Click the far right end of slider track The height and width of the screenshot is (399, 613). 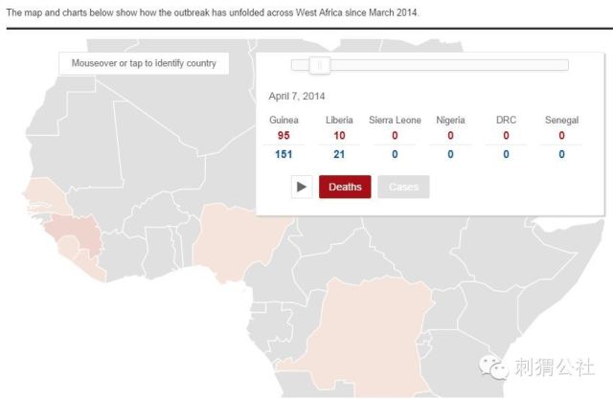[565, 65]
